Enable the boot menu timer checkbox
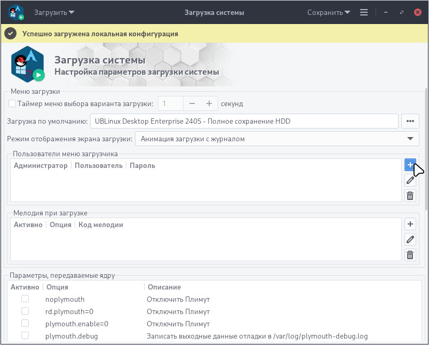The height and width of the screenshot is (345, 429). click(12, 103)
